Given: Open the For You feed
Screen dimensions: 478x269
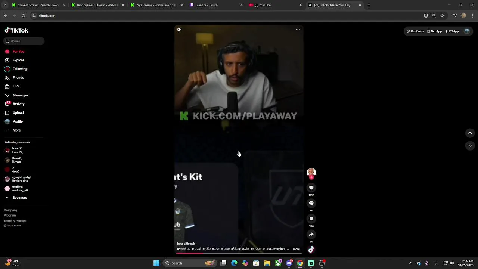Looking at the screenshot, I should (15, 52).
